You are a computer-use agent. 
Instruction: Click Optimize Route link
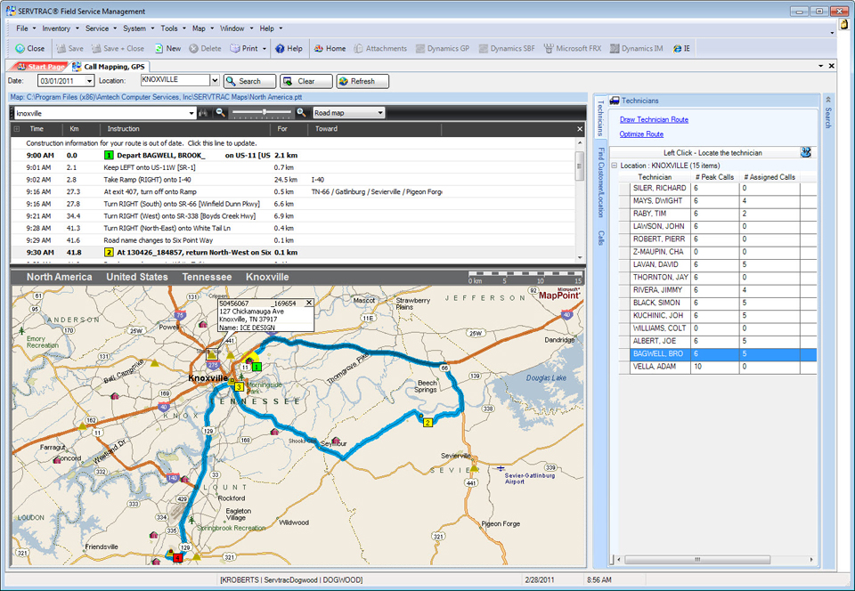(641, 134)
